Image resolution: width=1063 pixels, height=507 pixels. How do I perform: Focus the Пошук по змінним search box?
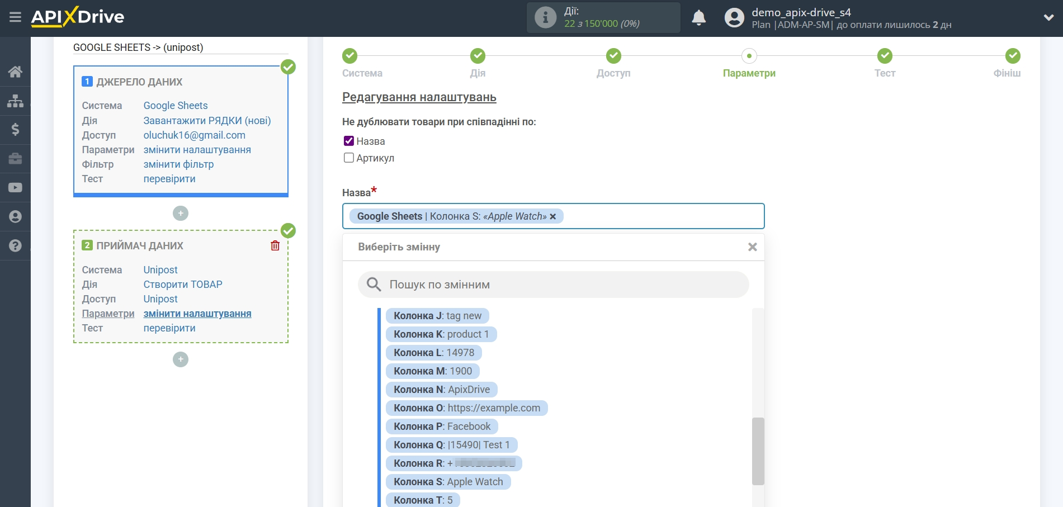(x=553, y=285)
